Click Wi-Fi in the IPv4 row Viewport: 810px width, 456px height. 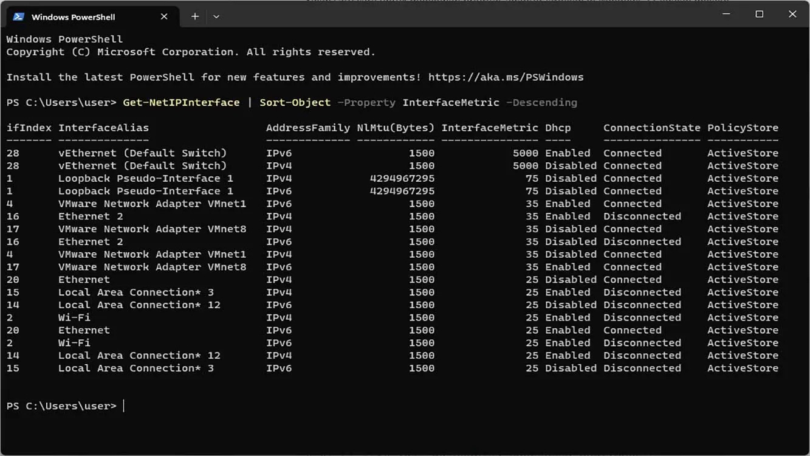(74, 317)
